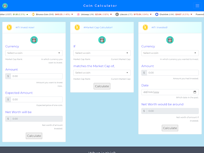Open 'matches the Market Cap of' coin dropdown
Screen dimensions: 204x153
[102, 73]
